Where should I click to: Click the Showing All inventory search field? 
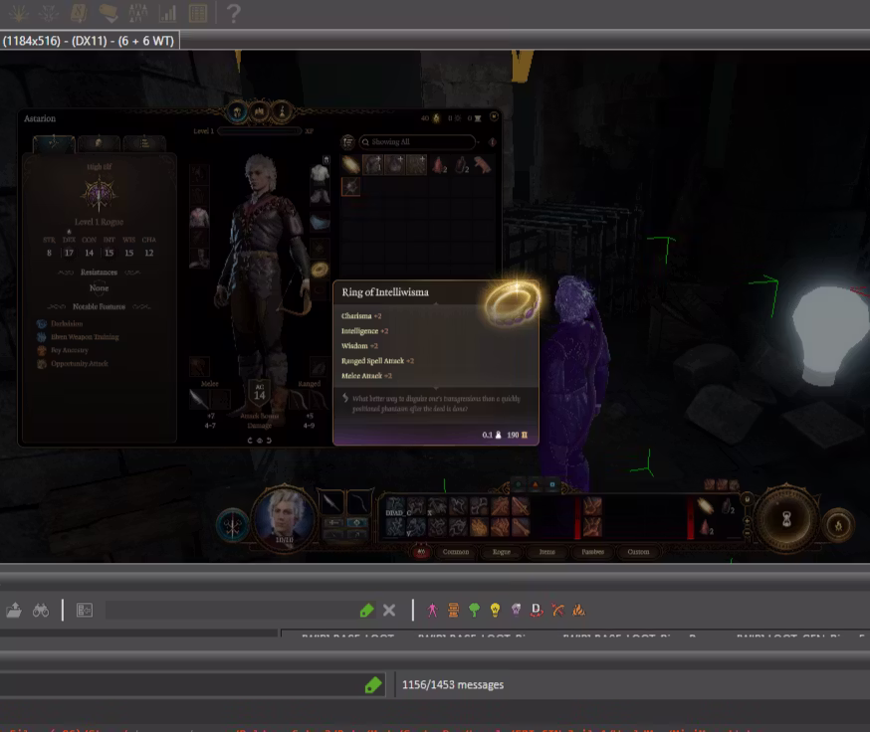point(418,142)
